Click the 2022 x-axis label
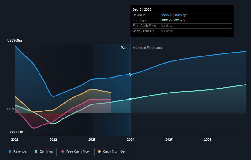This screenshot has height=160, width=251. pos(53,140)
